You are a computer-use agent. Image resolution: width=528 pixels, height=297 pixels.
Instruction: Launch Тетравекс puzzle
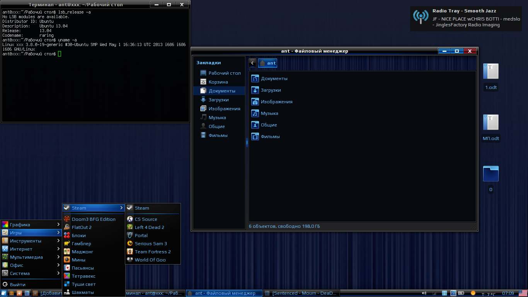pos(94,276)
